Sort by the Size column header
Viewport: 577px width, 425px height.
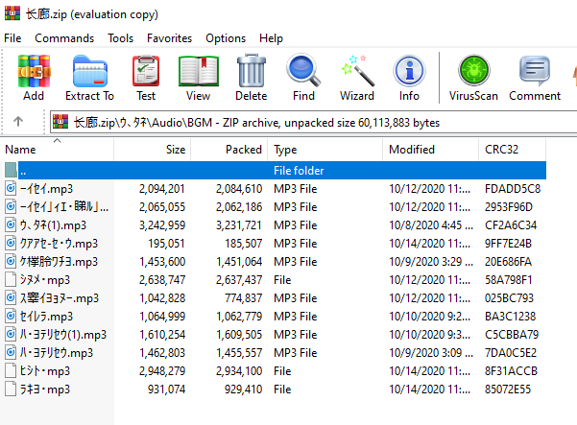tap(153, 150)
